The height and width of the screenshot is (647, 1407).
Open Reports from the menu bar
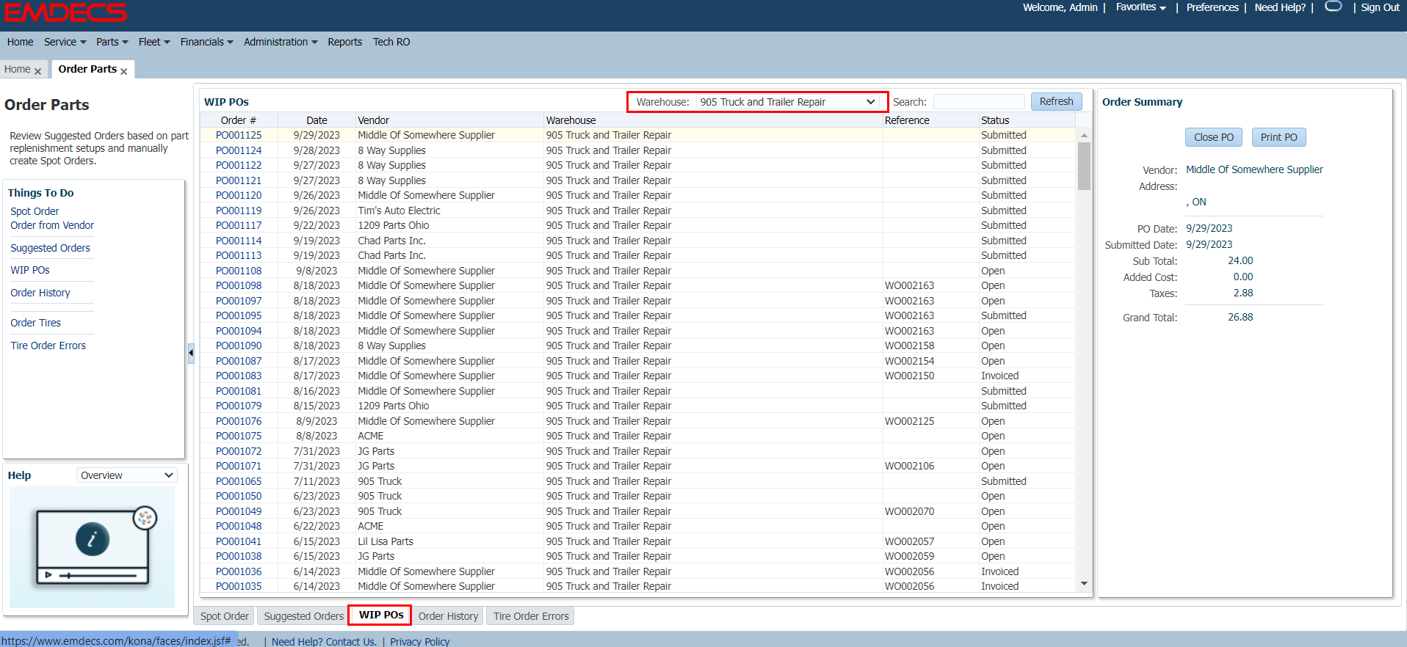pyautogui.click(x=344, y=42)
